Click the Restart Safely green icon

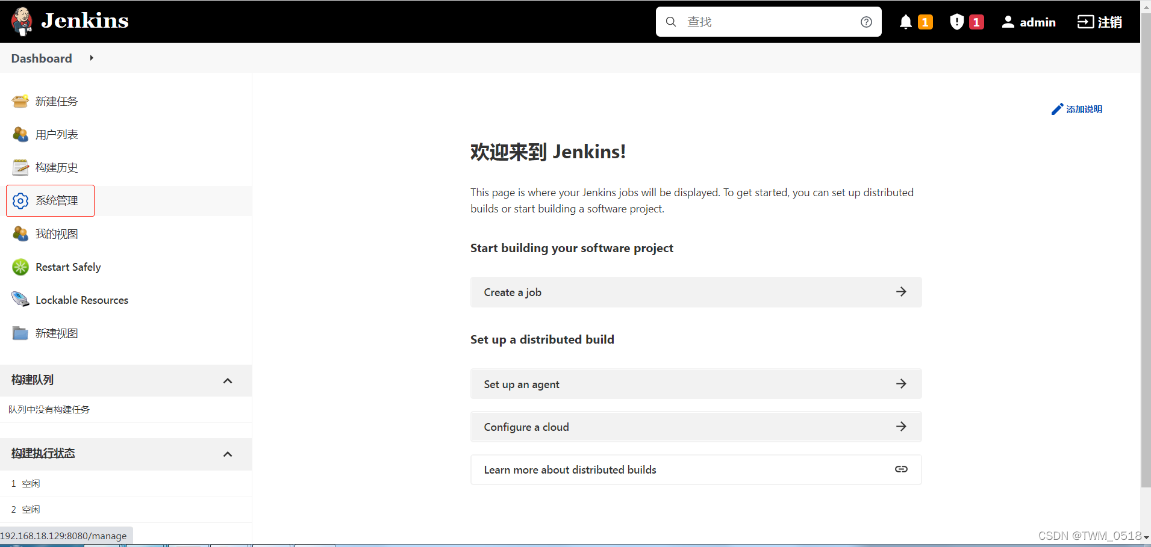pos(20,267)
